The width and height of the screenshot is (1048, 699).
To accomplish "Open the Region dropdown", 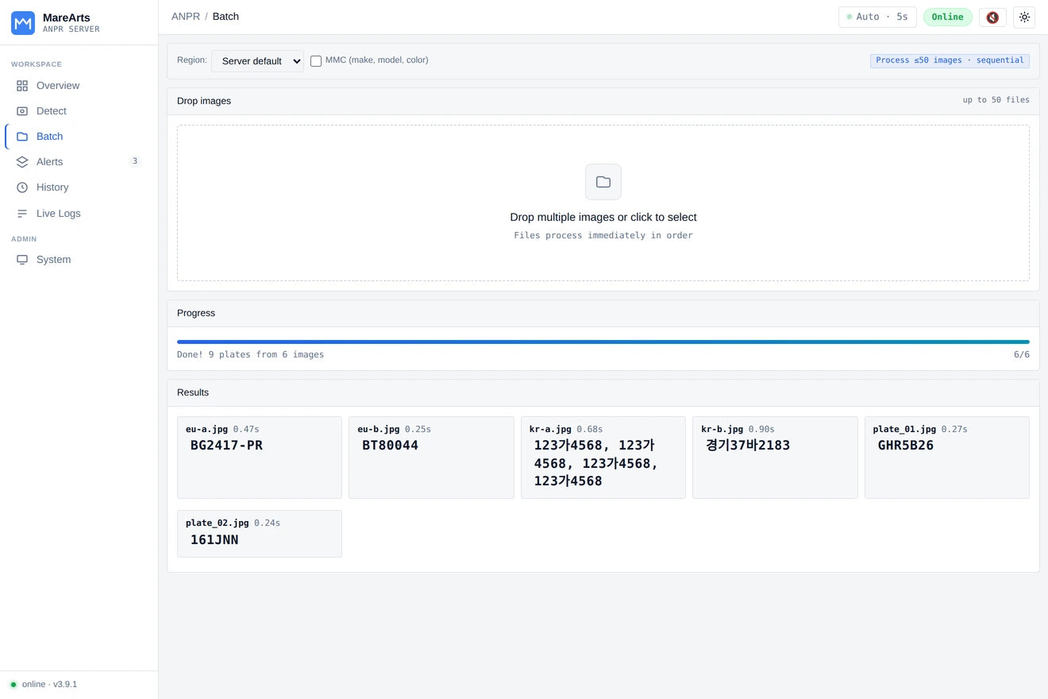I will 257,61.
